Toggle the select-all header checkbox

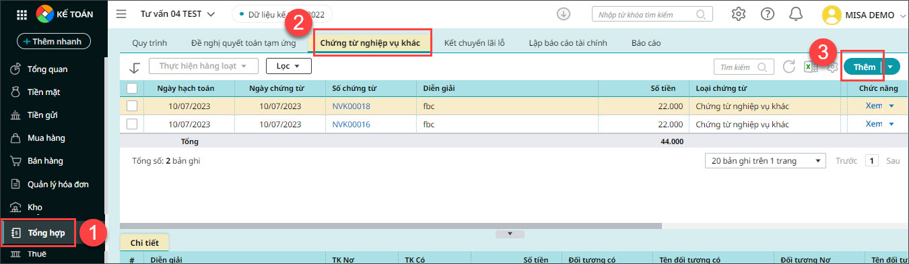tap(132, 88)
